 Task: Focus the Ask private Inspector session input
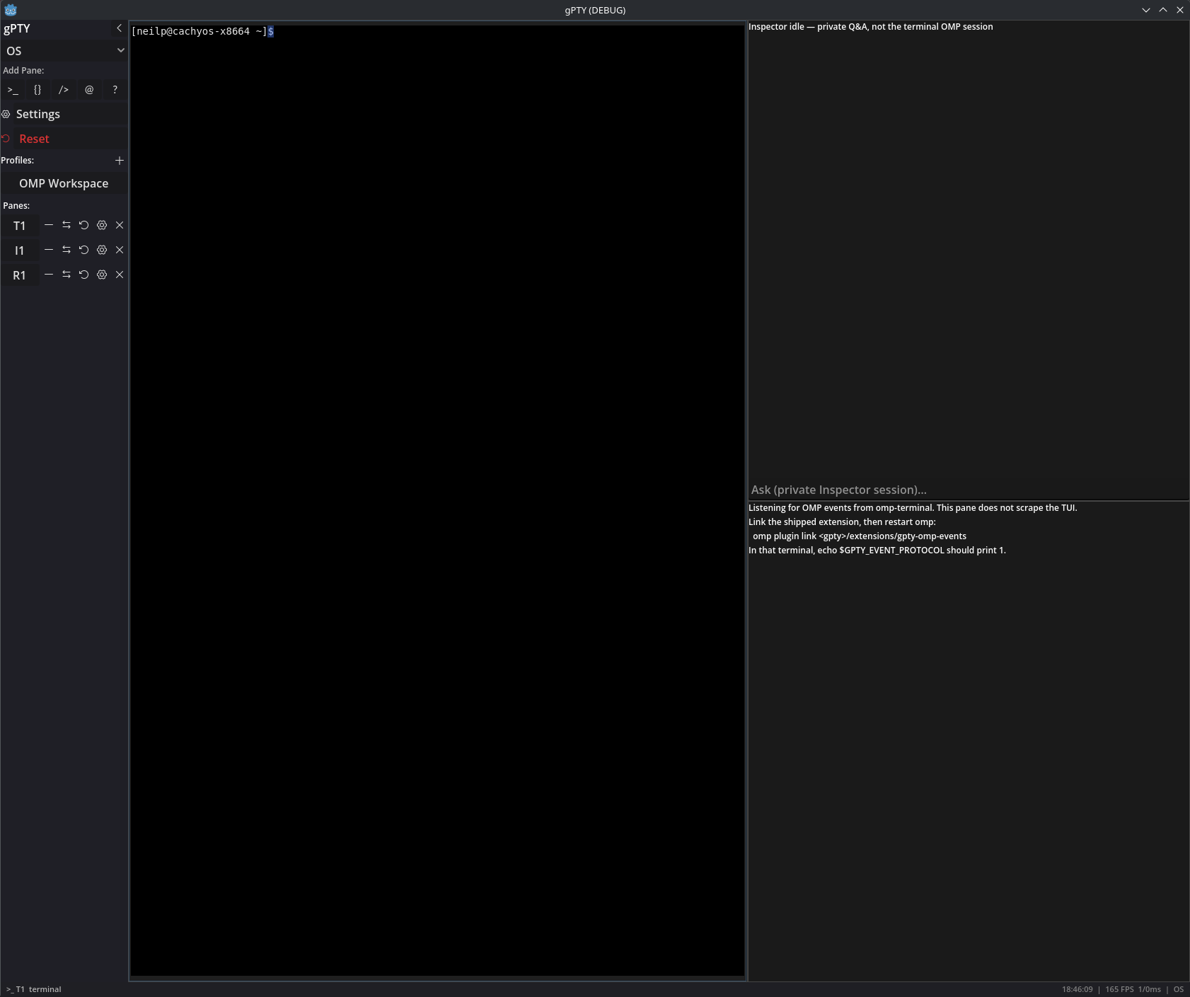click(969, 490)
